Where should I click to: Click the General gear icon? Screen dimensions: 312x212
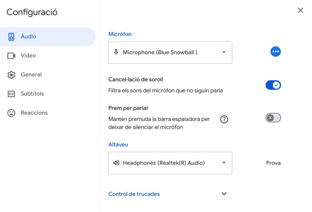(11, 75)
